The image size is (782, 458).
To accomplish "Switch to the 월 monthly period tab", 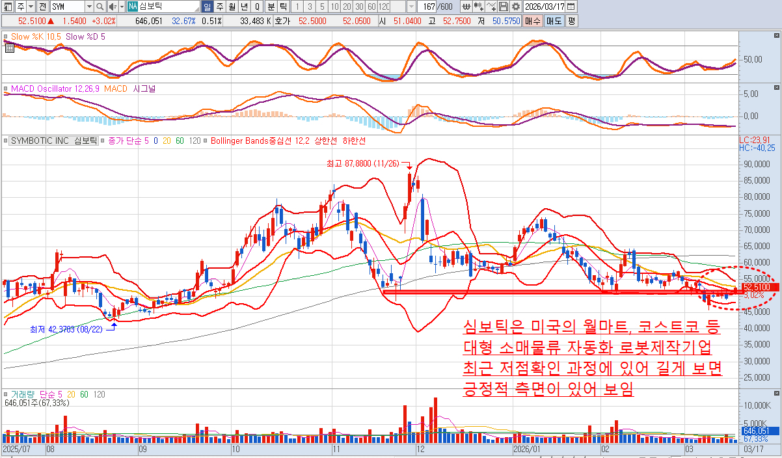I will pyautogui.click(x=231, y=7).
